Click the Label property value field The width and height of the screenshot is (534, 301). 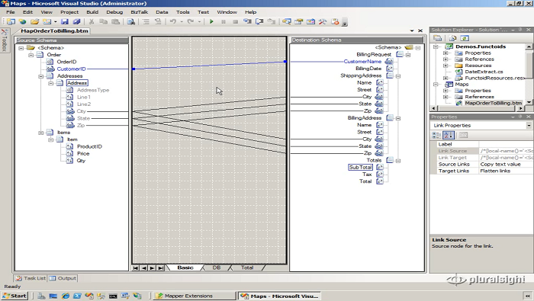click(x=506, y=144)
